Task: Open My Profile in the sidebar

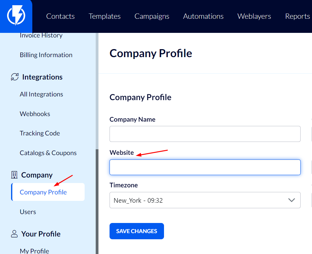Action: [x=34, y=251]
